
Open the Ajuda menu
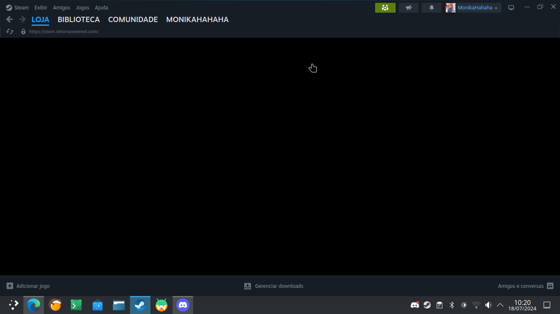pos(101,8)
